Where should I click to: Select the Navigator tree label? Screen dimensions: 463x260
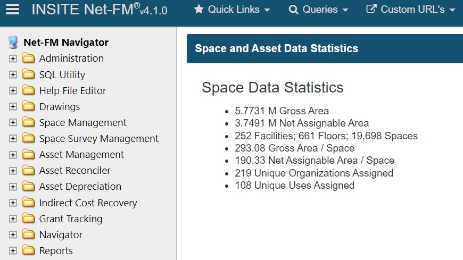pos(61,234)
